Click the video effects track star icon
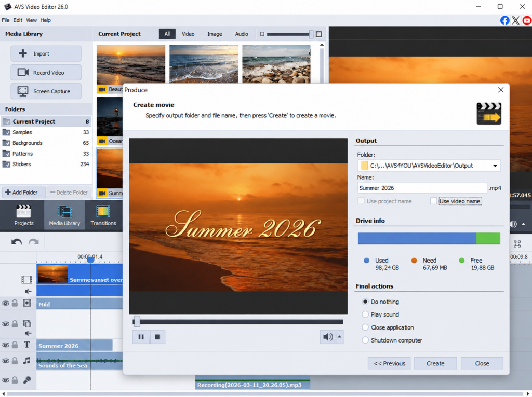The width and height of the screenshot is (532, 397). [x=27, y=303]
